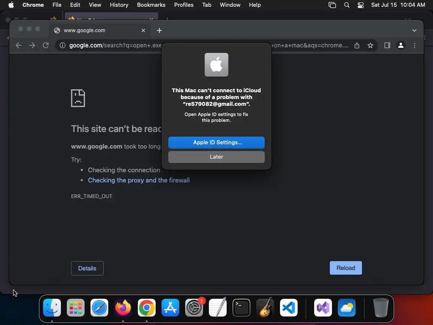Go back in Chrome
The width and height of the screenshot is (433, 325).
point(19,45)
